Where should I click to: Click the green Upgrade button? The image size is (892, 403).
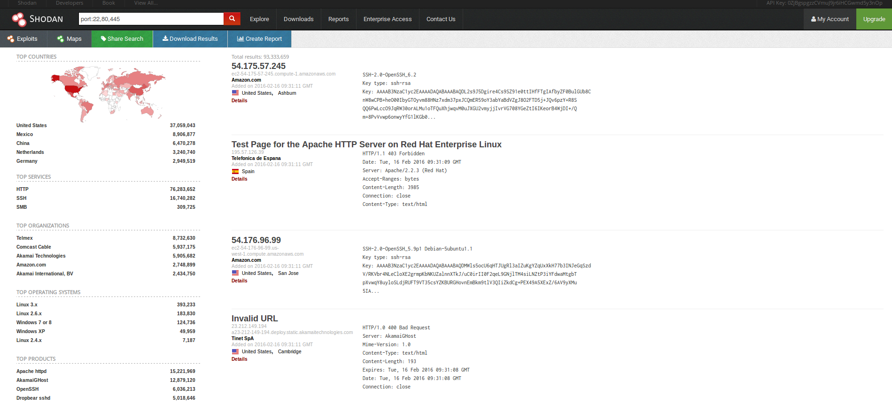click(874, 19)
